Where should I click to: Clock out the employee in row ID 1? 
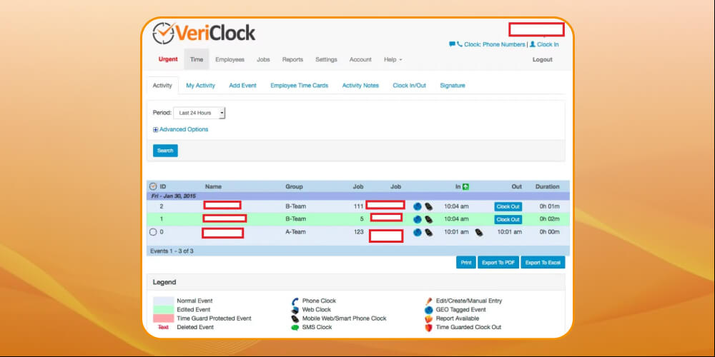click(508, 219)
